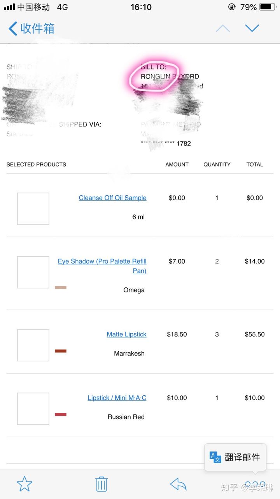Star this email with the star icon
The width and height of the screenshot is (280, 499).
click(24, 484)
